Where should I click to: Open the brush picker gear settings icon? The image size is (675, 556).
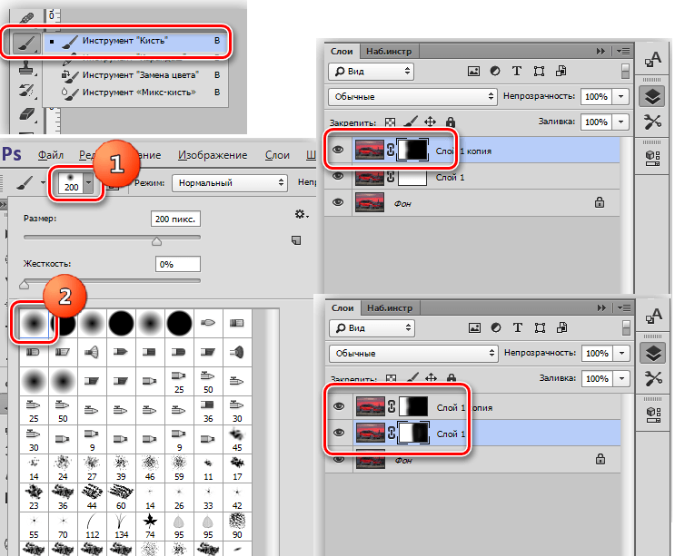click(301, 214)
